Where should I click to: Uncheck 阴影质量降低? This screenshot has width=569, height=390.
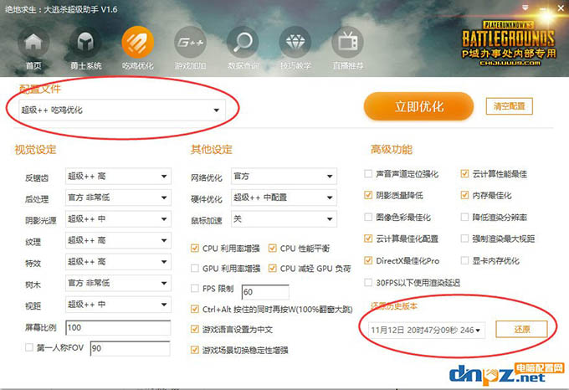pyautogui.click(x=368, y=195)
